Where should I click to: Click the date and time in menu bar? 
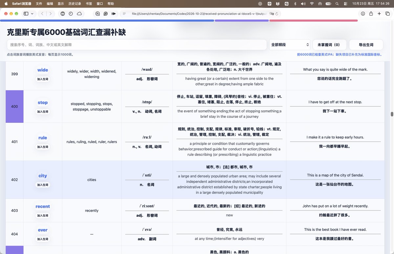371,4
